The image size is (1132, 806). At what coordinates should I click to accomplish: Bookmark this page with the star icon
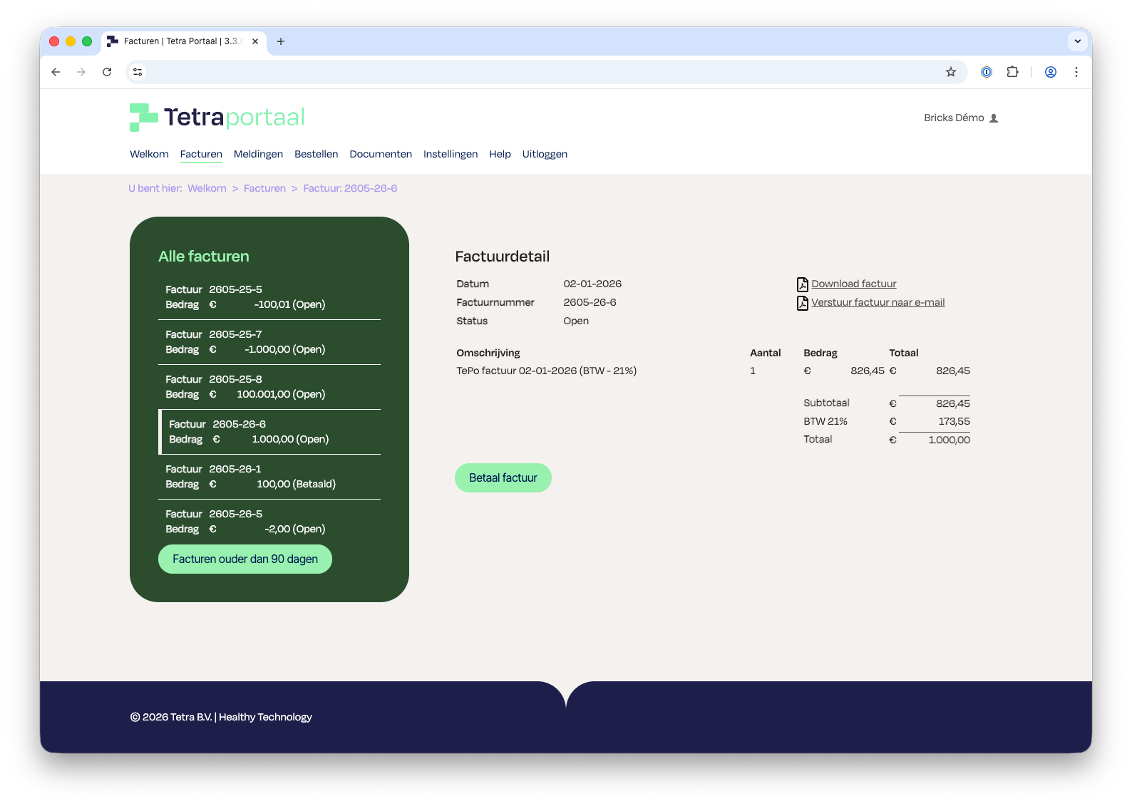coord(950,72)
